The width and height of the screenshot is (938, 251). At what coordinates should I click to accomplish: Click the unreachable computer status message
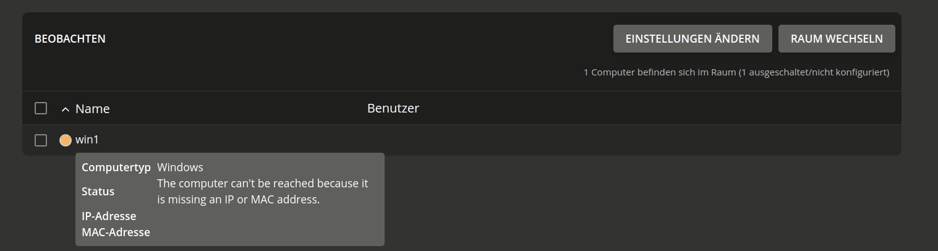[x=262, y=192]
